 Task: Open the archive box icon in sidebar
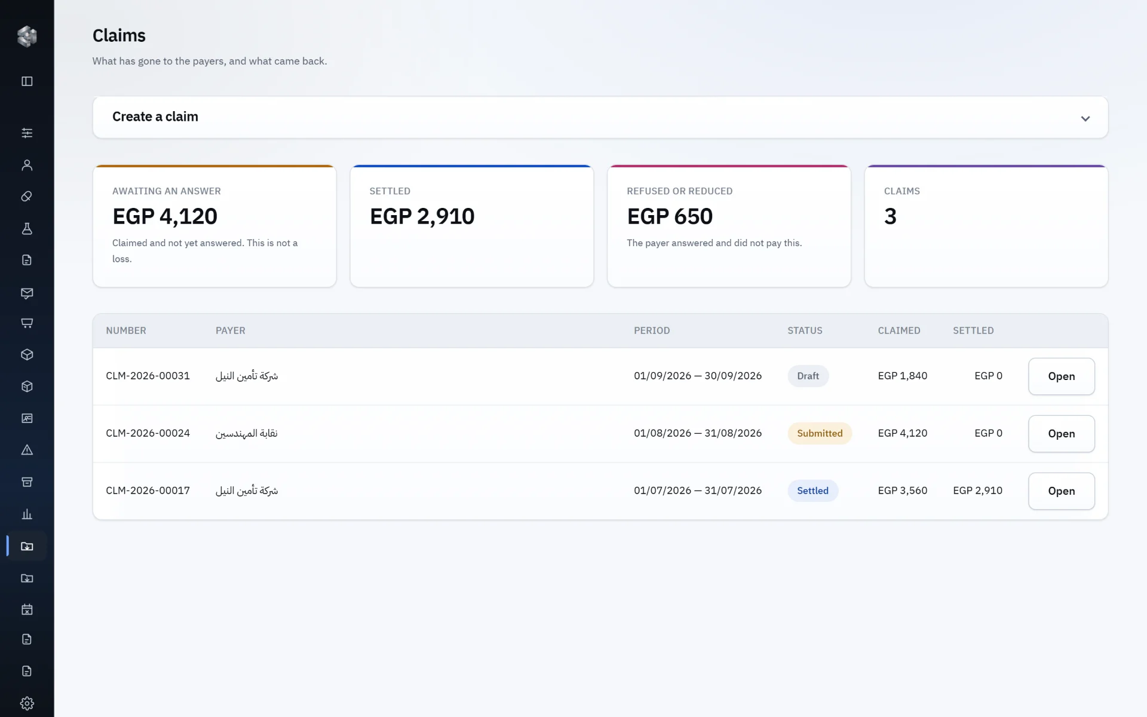click(x=27, y=482)
